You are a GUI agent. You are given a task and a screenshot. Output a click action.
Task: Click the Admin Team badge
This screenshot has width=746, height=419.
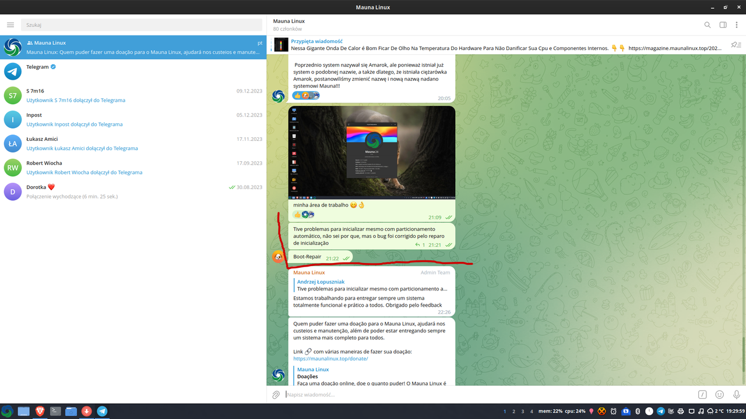(x=435, y=272)
